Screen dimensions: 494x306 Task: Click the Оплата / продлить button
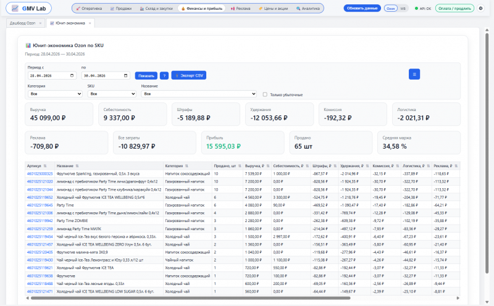coord(454,9)
